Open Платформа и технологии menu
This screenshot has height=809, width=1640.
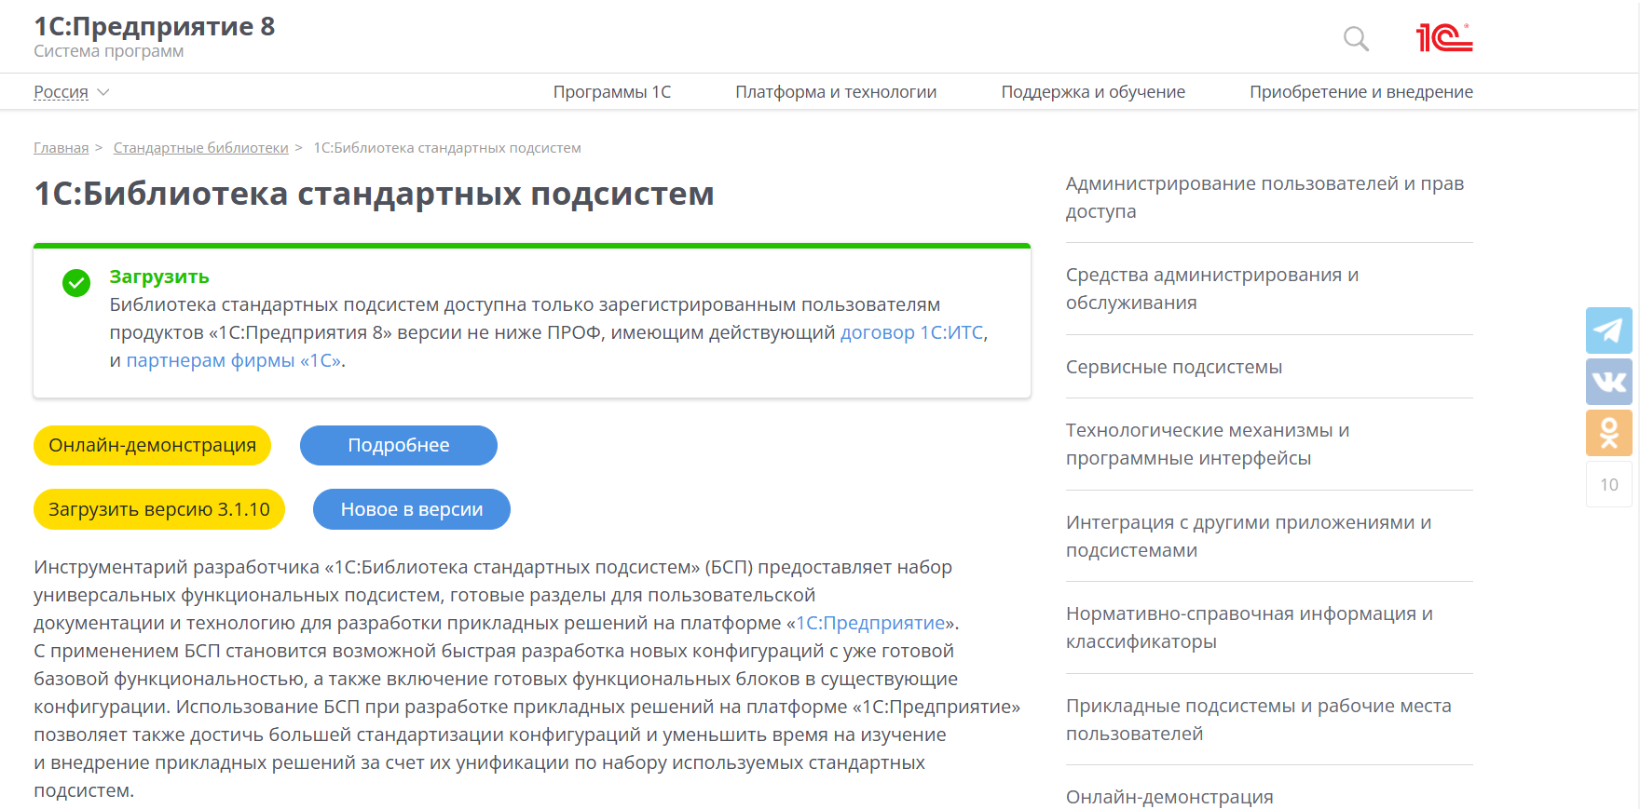836,92
